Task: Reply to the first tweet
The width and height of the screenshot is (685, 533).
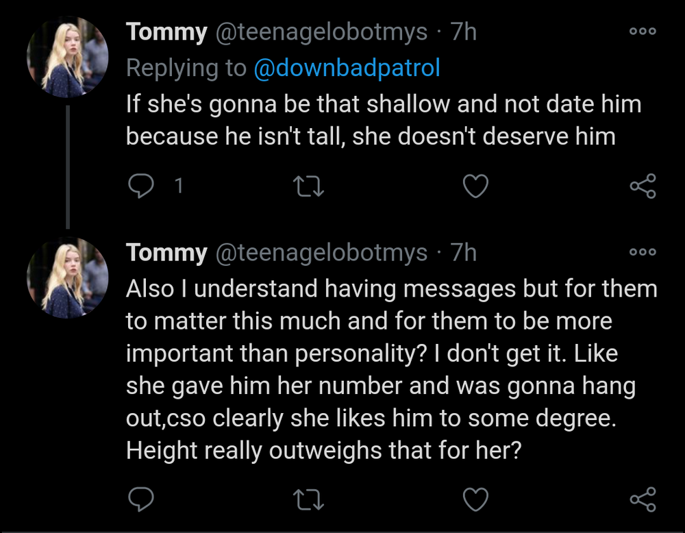Action: coord(142,186)
